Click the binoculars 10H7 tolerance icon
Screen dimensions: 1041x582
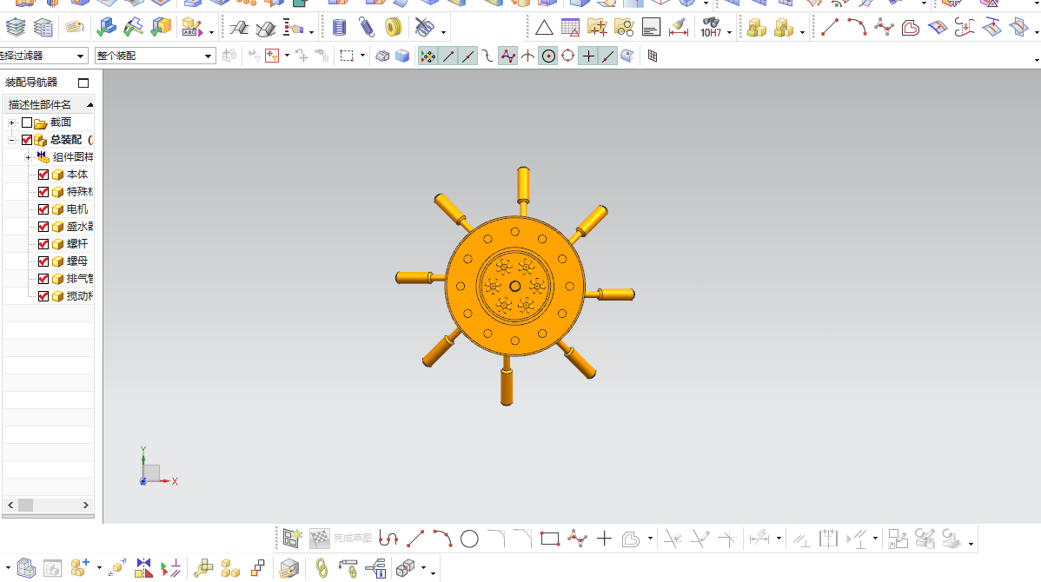point(711,27)
